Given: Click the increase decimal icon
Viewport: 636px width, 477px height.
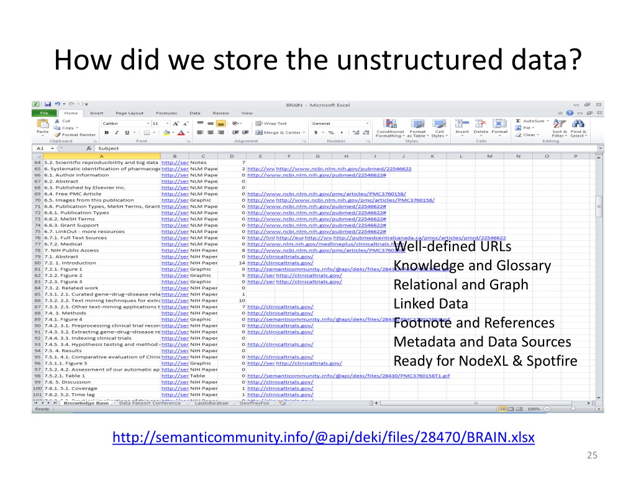Looking at the screenshot, I should pyautogui.click(x=356, y=132).
